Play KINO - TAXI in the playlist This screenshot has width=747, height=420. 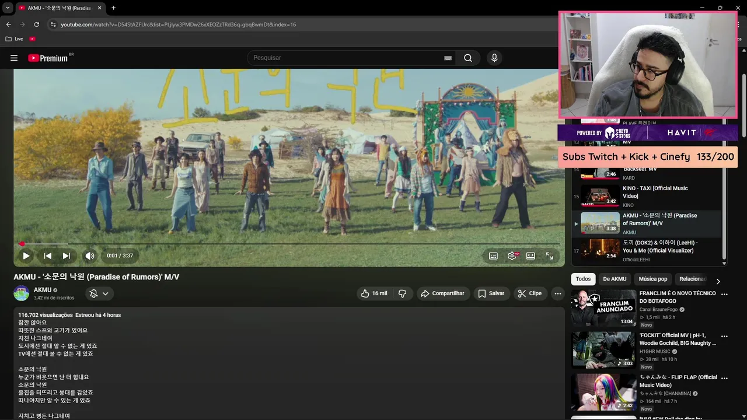click(647, 197)
